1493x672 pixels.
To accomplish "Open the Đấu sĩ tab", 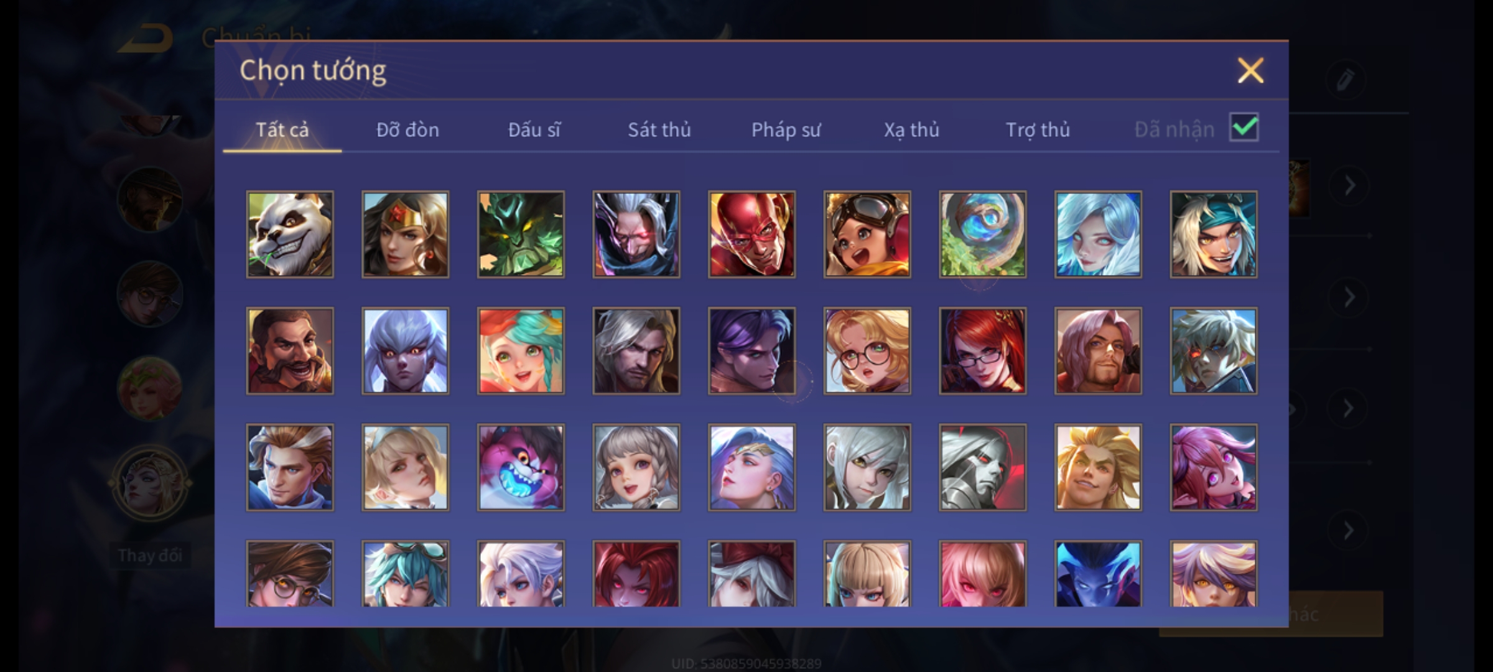I will point(534,129).
